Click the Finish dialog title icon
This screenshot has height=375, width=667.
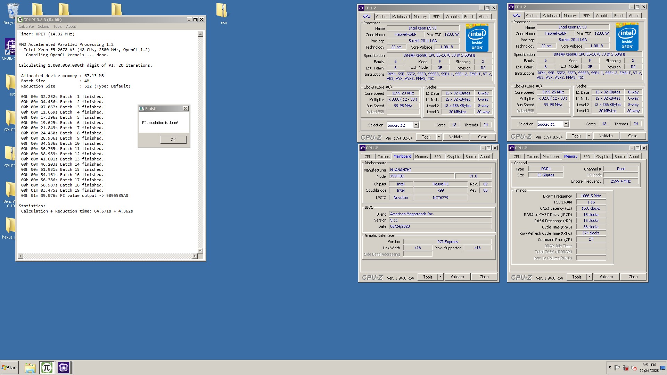142,109
